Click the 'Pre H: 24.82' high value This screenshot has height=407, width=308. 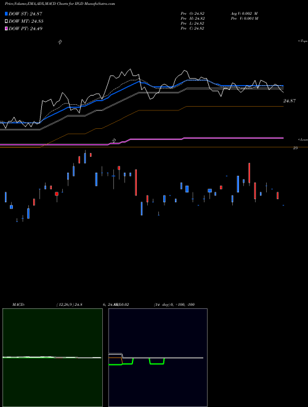(x=192, y=18)
